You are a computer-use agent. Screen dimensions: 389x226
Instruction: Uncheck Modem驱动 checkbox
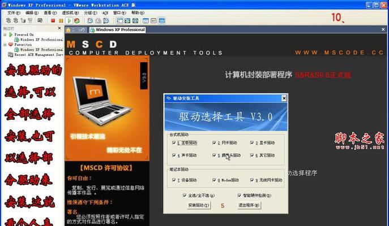(x=214, y=180)
